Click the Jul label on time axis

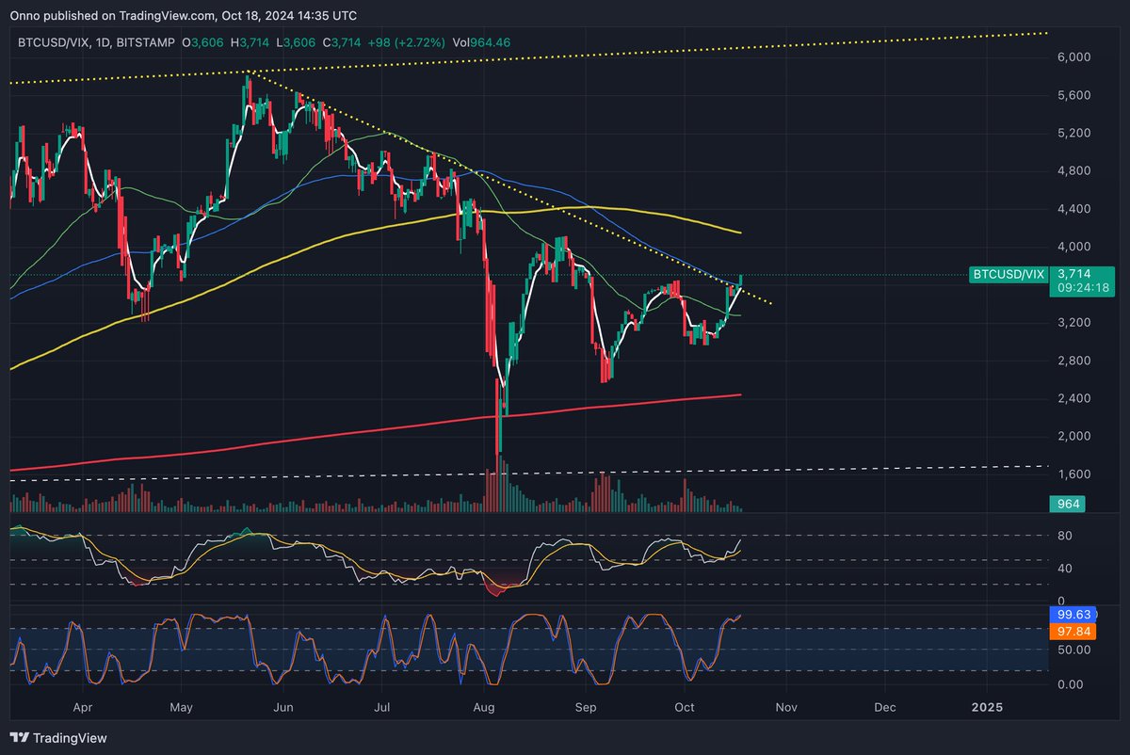pyautogui.click(x=382, y=705)
